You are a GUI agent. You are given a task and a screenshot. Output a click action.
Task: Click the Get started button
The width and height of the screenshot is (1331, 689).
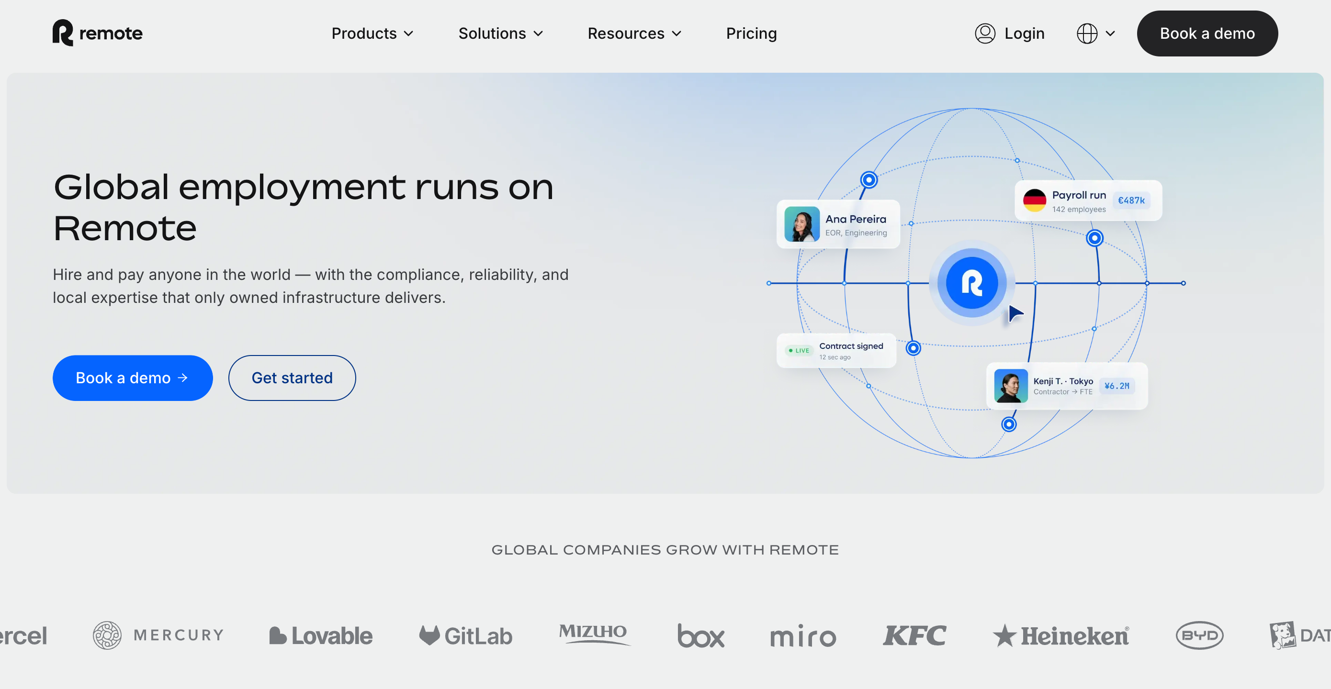coord(292,378)
